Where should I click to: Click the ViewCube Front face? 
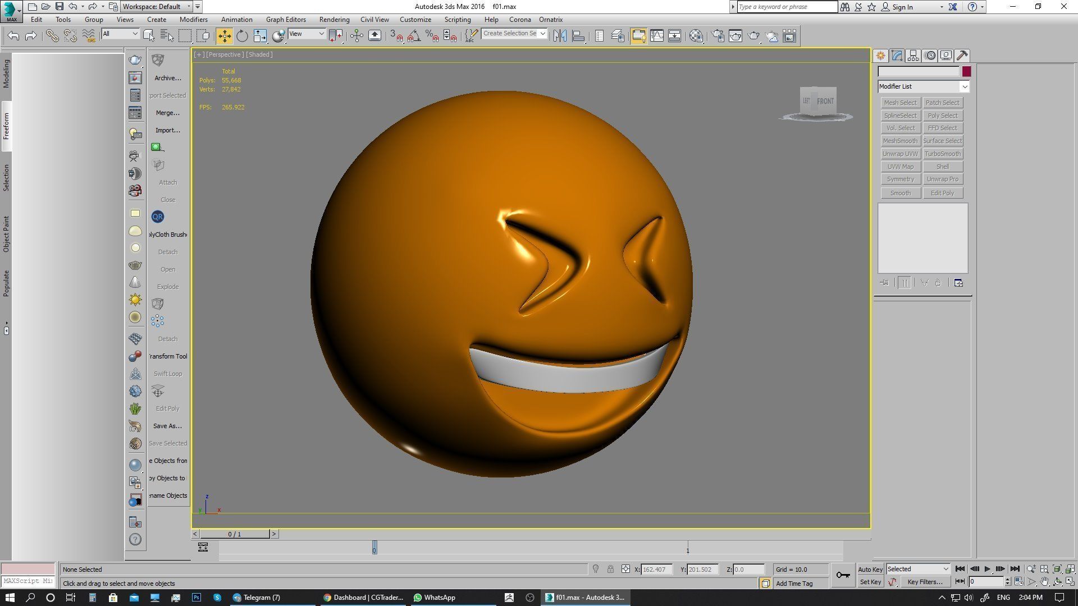tap(825, 101)
